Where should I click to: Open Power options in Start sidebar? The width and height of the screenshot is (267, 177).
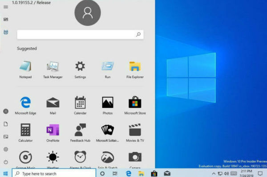[x=6, y=162]
